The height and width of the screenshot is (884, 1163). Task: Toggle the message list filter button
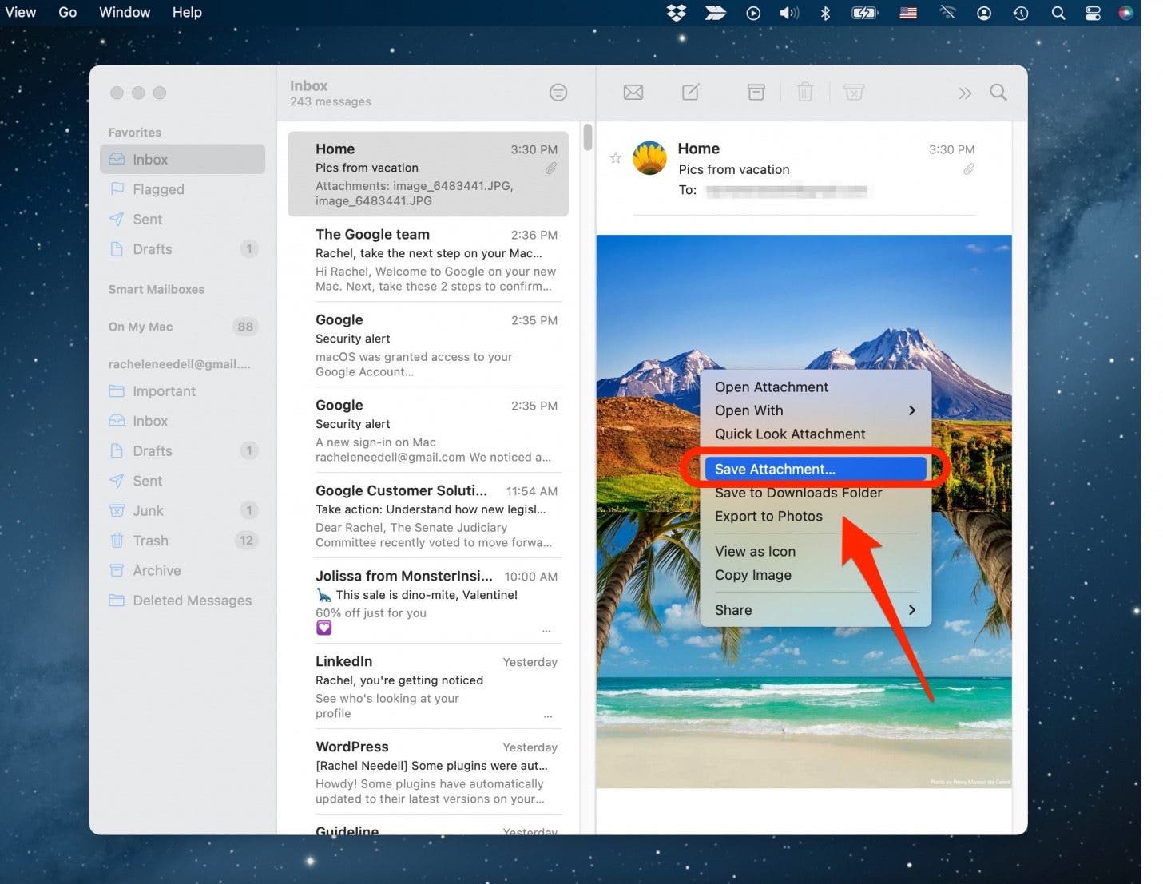558,93
